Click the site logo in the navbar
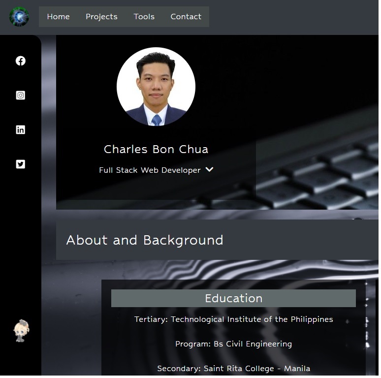This screenshot has width=381, height=378. (x=19, y=17)
